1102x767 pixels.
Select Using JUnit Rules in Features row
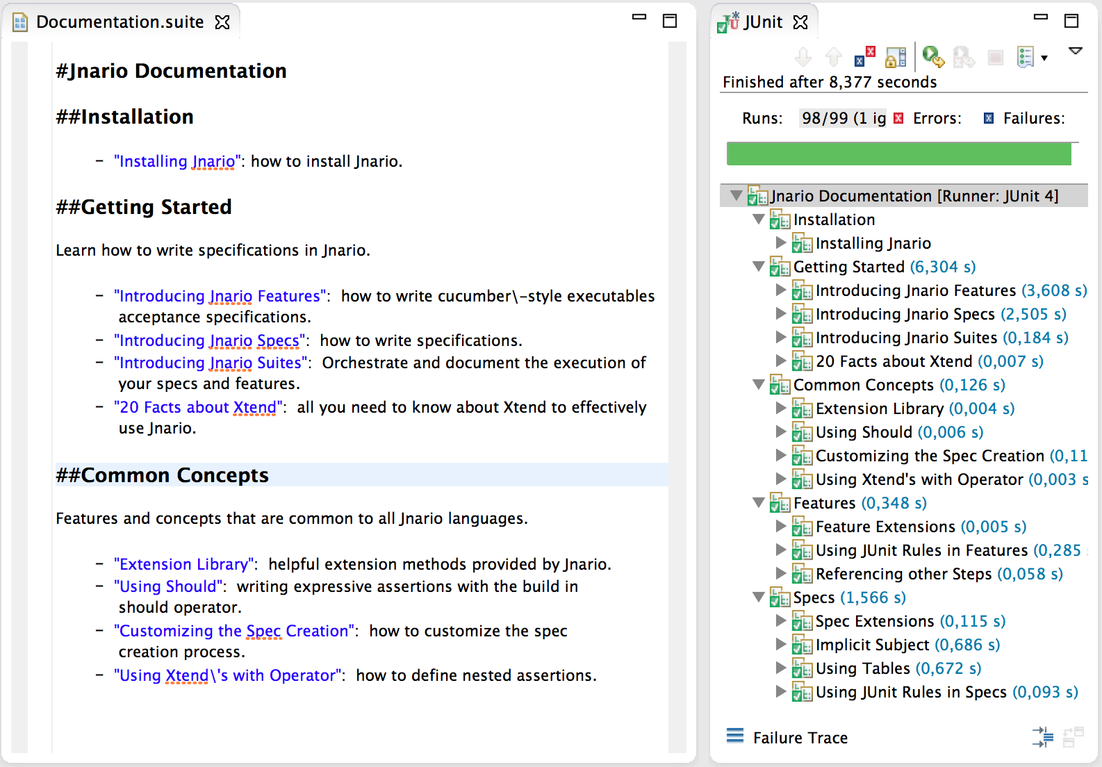904,550
